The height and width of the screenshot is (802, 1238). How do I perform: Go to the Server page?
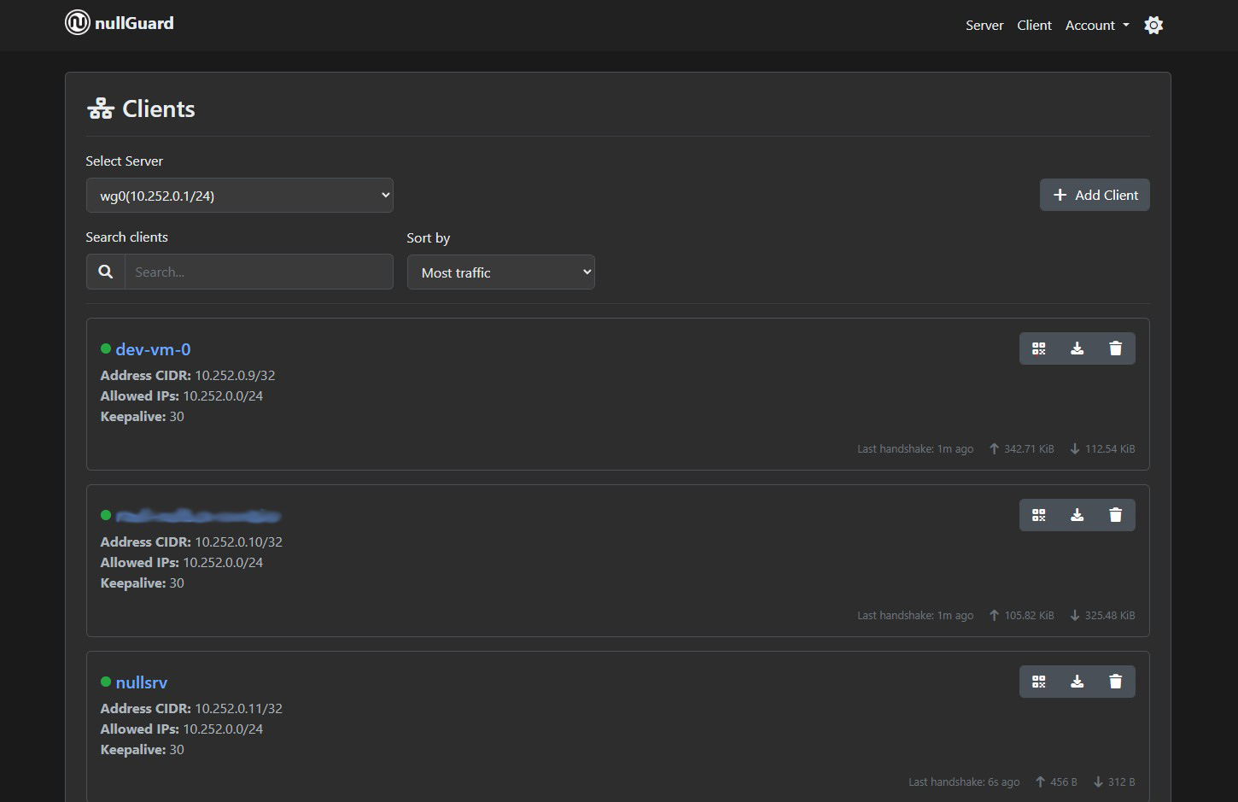(x=984, y=25)
